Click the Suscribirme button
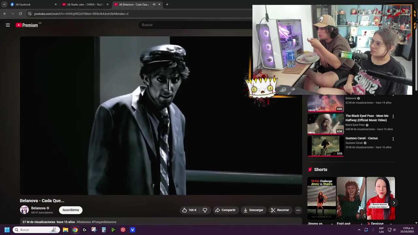 pyautogui.click(x=71, y=210)
